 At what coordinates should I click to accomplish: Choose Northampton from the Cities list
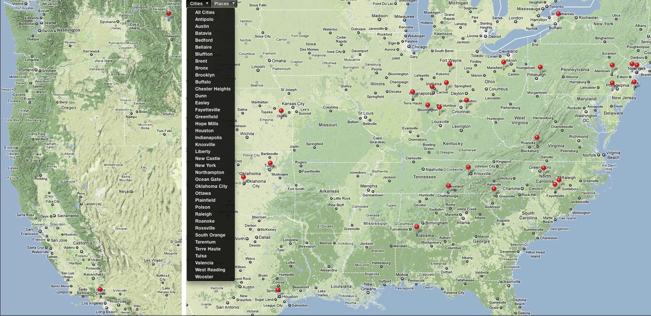tap(210, 172)
